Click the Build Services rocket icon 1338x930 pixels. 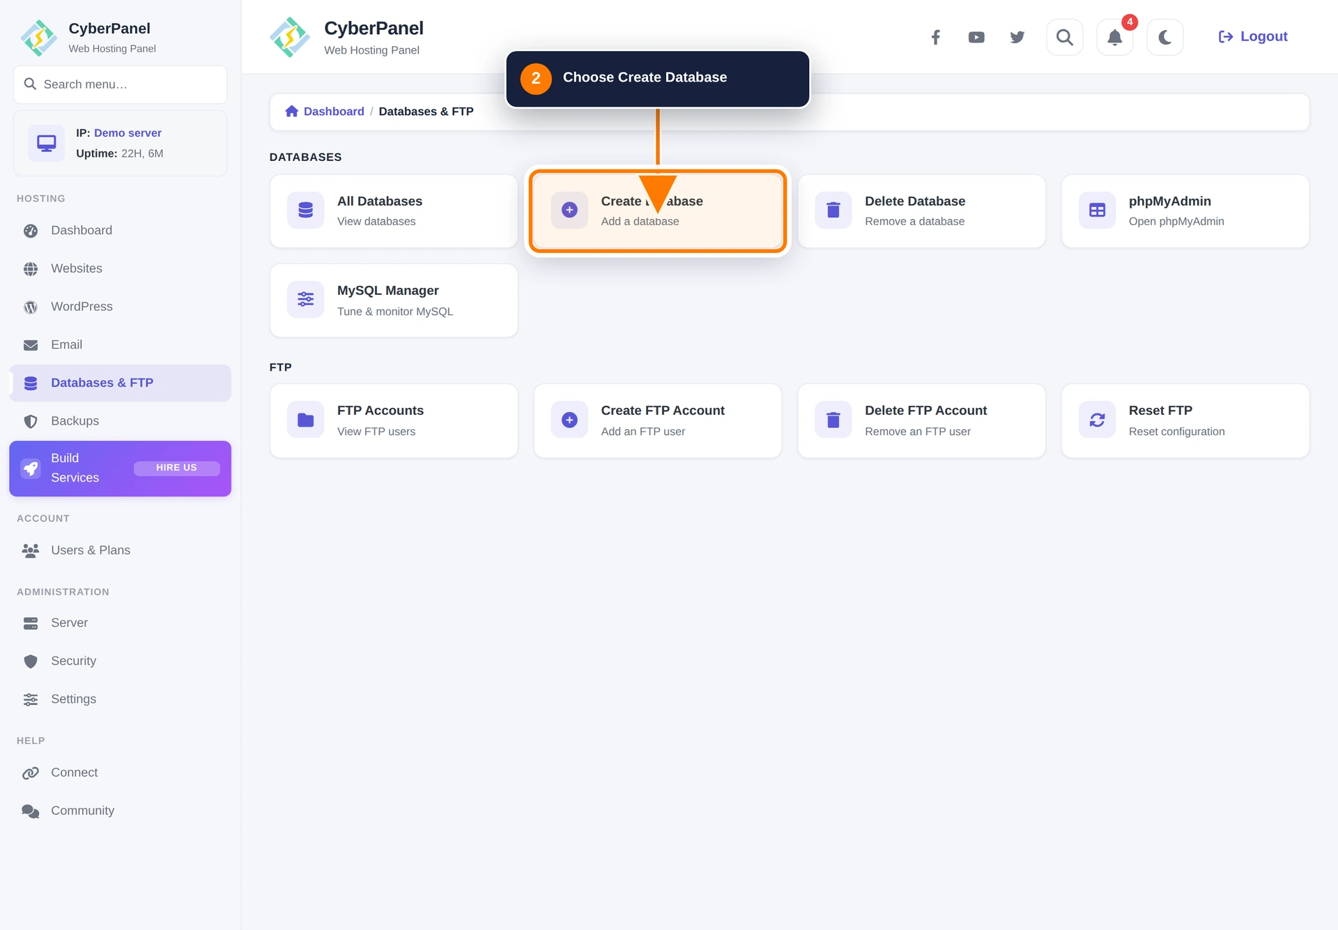coord(31,468)
